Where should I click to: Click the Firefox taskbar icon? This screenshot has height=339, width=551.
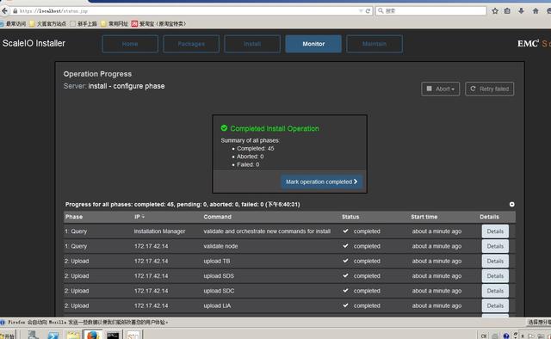93,335
